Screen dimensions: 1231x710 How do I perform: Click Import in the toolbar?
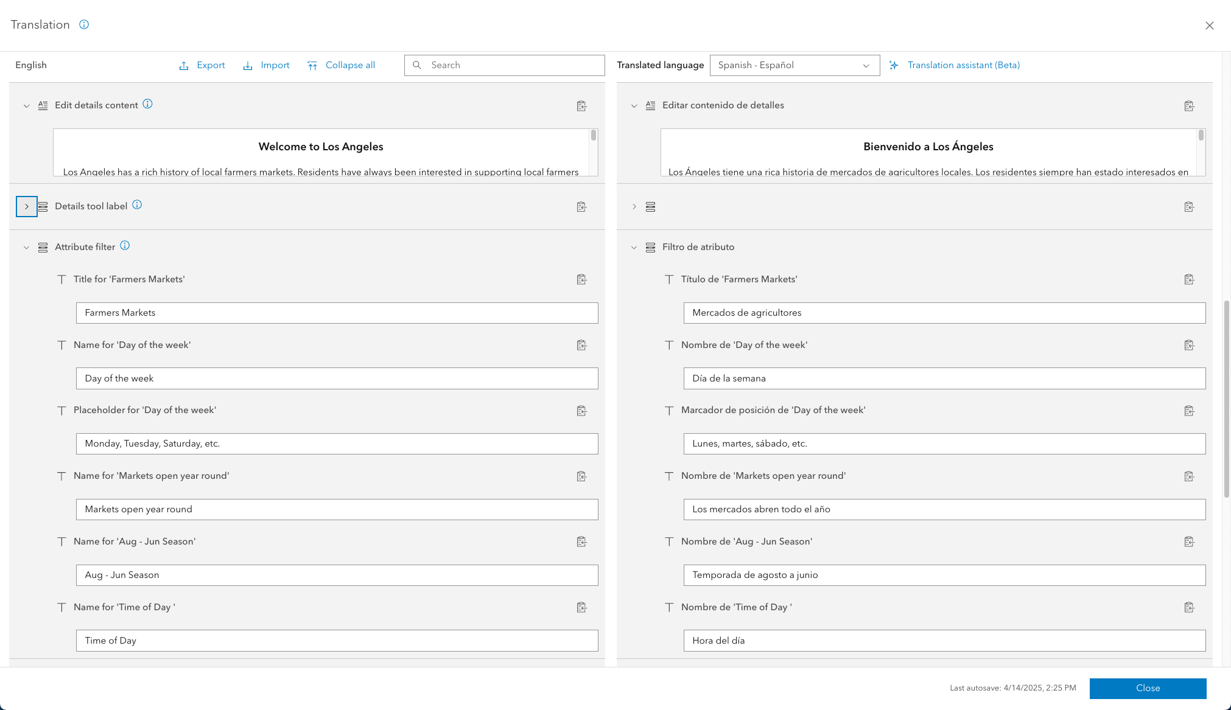point(267,66)
